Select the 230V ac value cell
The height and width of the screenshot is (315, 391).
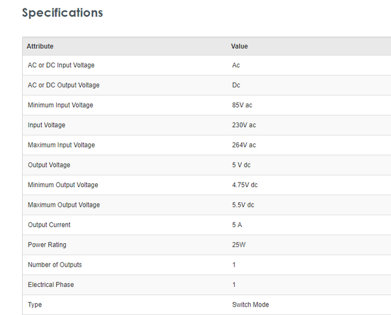[x=244, y=125]
